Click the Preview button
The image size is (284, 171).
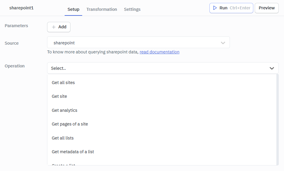pos(267,8)
